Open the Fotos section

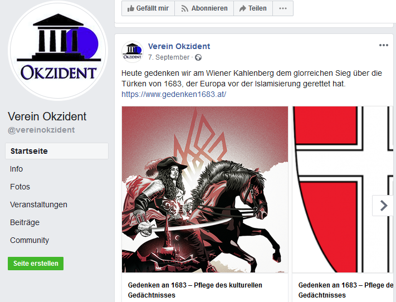(x=20, y=187)
